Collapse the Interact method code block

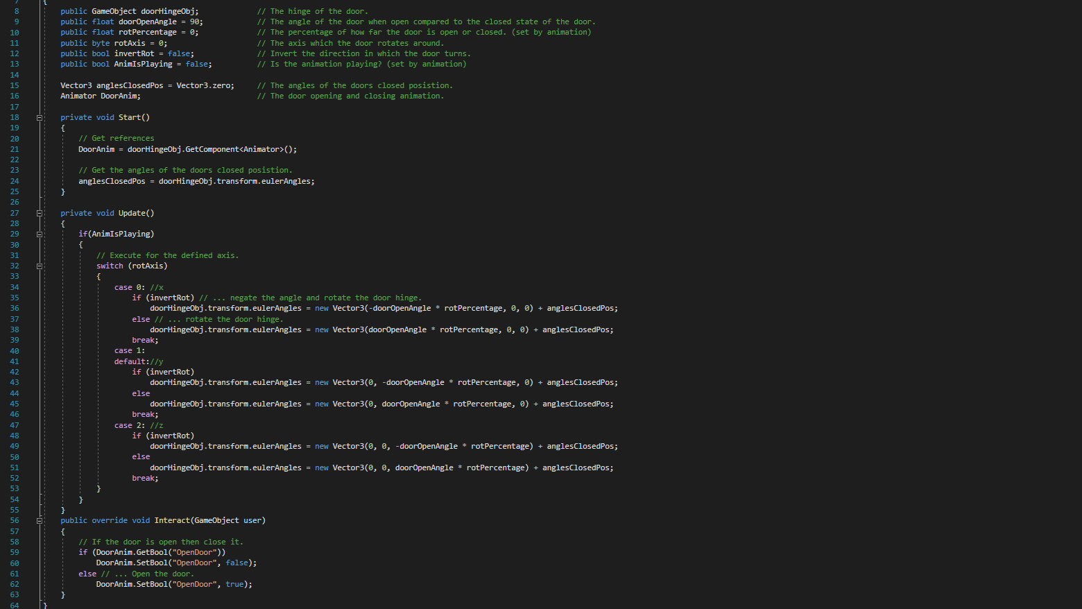click(39, 520)
